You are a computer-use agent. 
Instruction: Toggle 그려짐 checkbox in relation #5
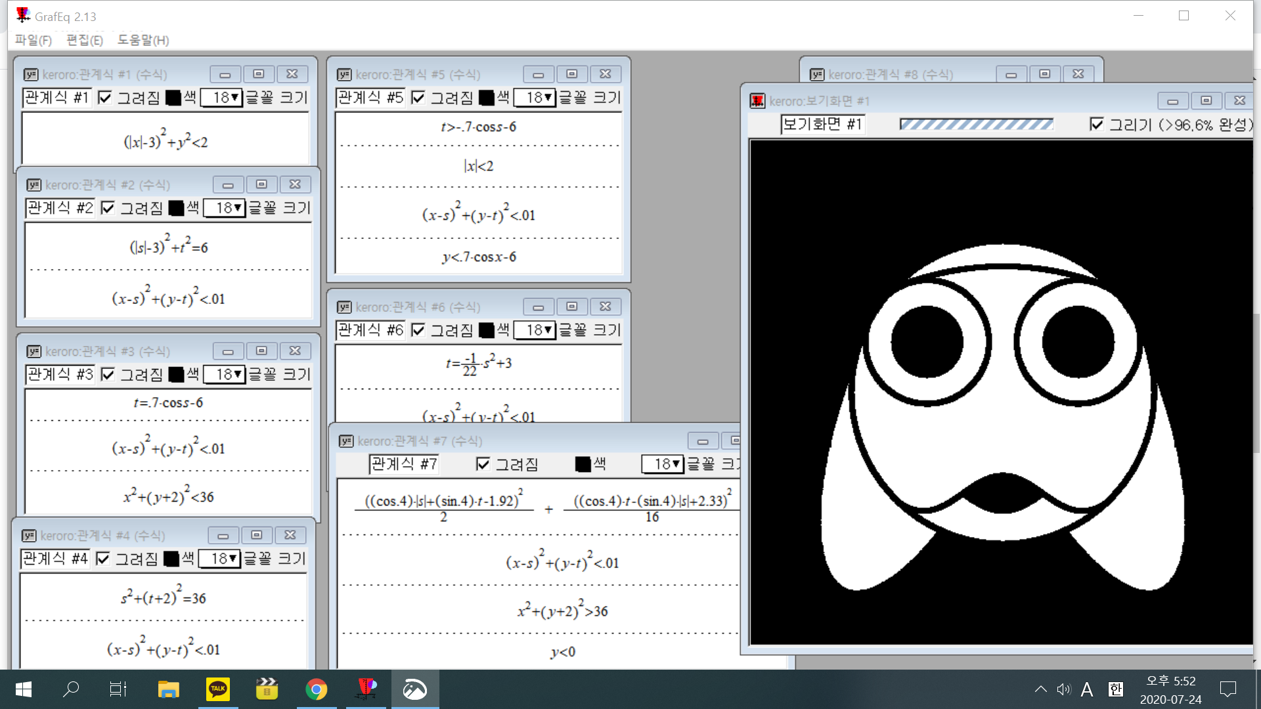coord(418,98)
